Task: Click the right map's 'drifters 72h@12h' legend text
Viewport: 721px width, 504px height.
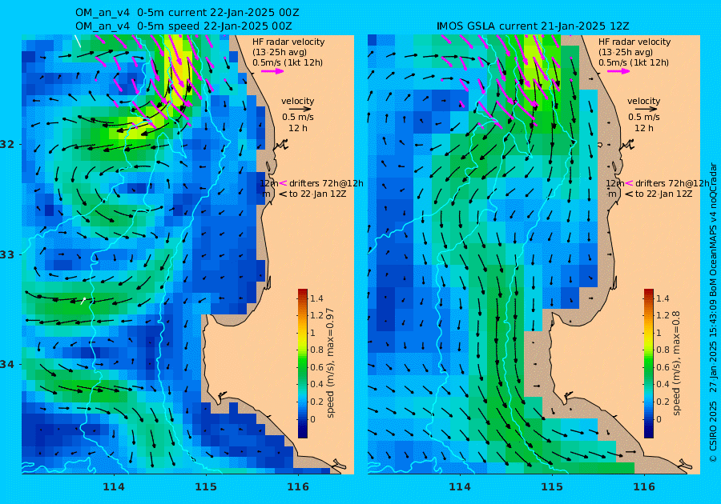Action: point(672,183)
